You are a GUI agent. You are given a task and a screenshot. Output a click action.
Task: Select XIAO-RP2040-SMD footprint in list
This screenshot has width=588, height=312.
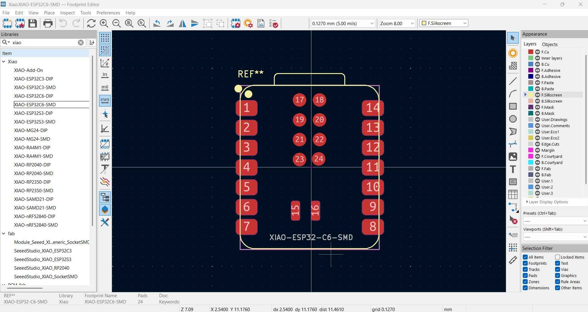pos(34,173)
